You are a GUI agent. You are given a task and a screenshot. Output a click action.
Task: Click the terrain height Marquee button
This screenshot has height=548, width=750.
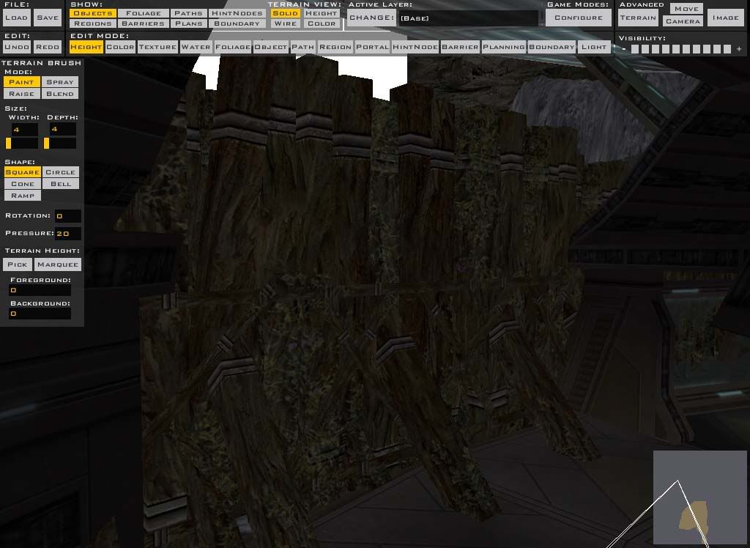tap(58, 264)
